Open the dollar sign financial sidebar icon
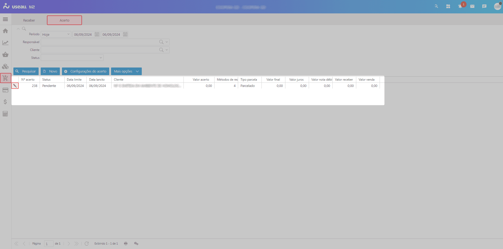Image resolution: width=503 pixels, height=249 pixels. 5,102
